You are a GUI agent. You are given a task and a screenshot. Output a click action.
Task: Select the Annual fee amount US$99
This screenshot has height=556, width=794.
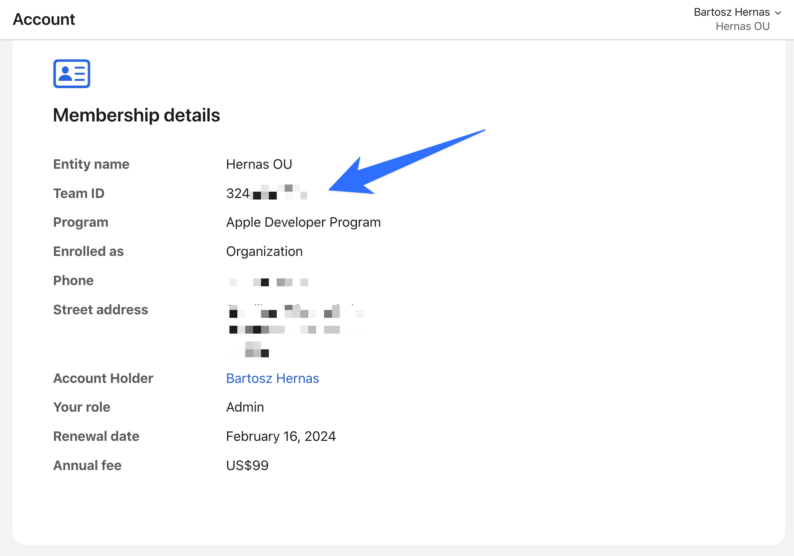coord(247,465)
